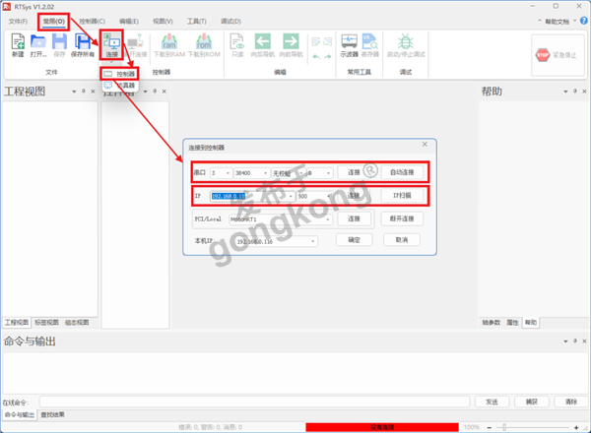The height and width of the screenshot is (433, 591).
Task: Click the zoom out minus button
Action: tap(490, 427)
